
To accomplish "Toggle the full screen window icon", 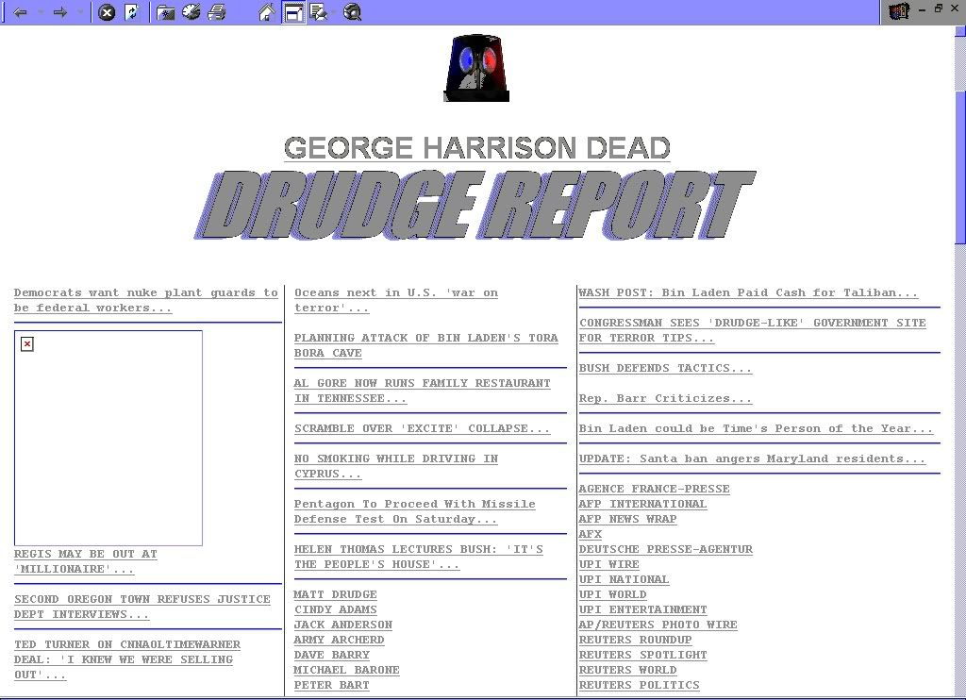I will click(x=293, y=12).
